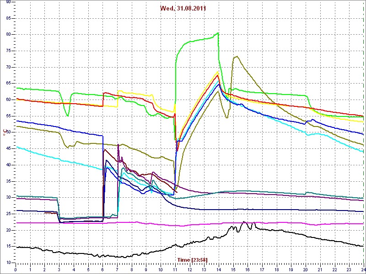The height and width of the screenshot is (274, 366).
Task: Click hour 11 on the time axis
Action: tap(175, 270)
